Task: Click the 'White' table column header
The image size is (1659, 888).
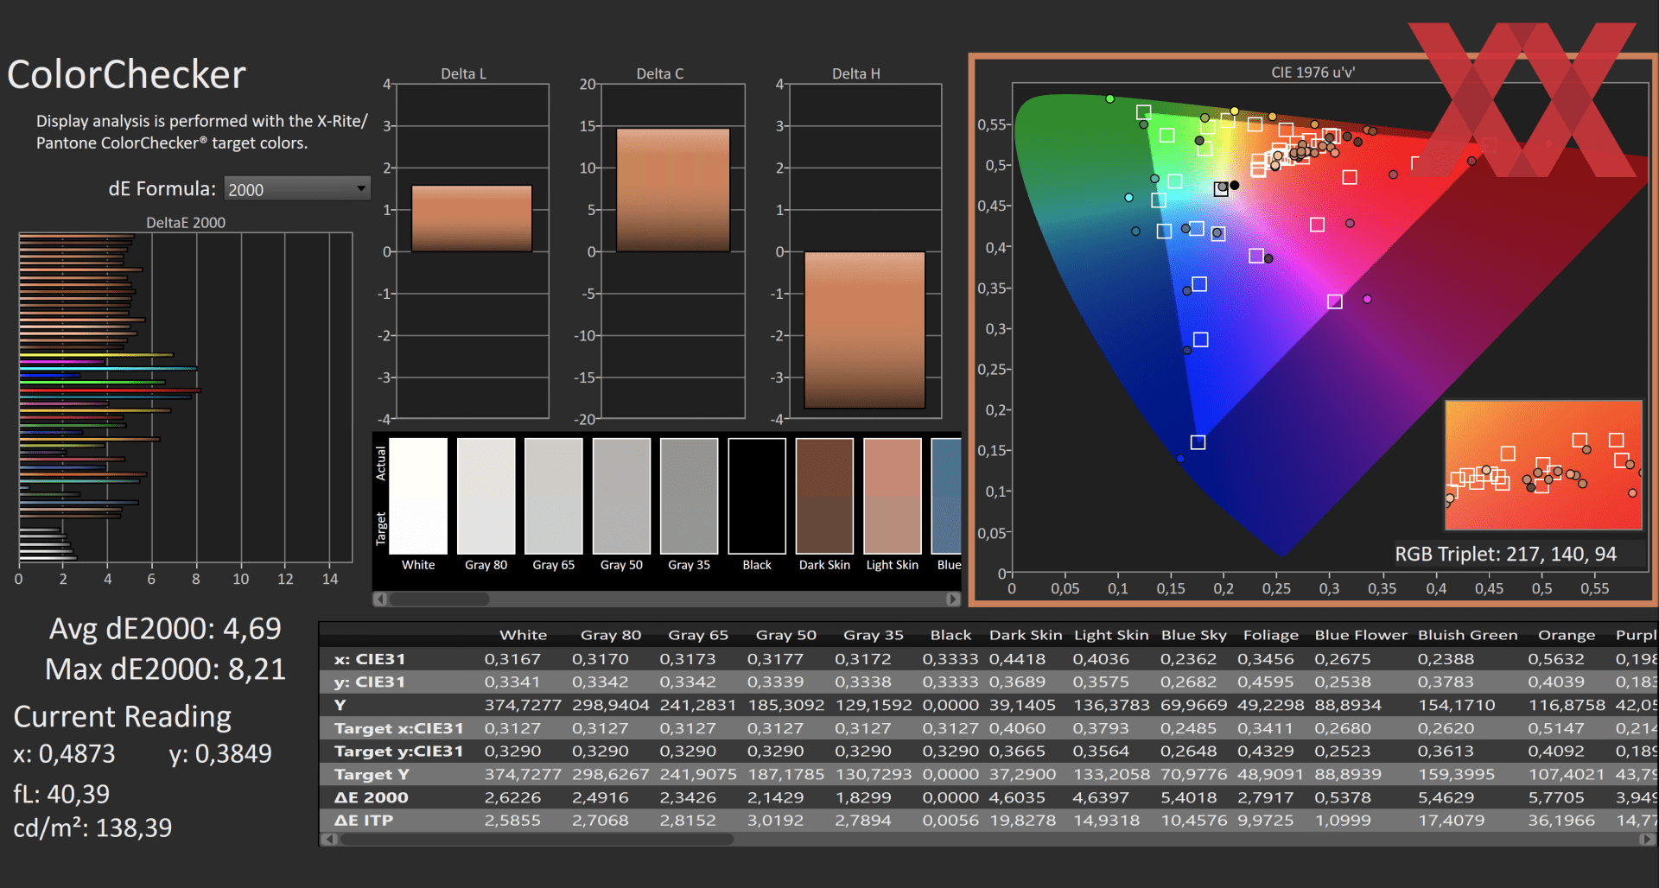Action: click(x=523, y=635)
